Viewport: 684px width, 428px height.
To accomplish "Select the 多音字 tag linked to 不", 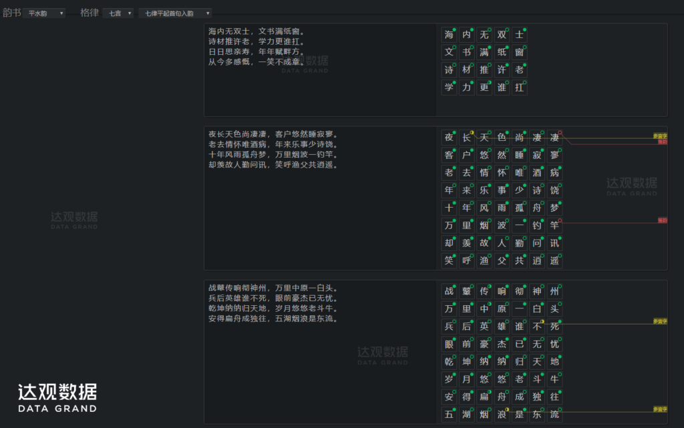I will coord(660,321).
